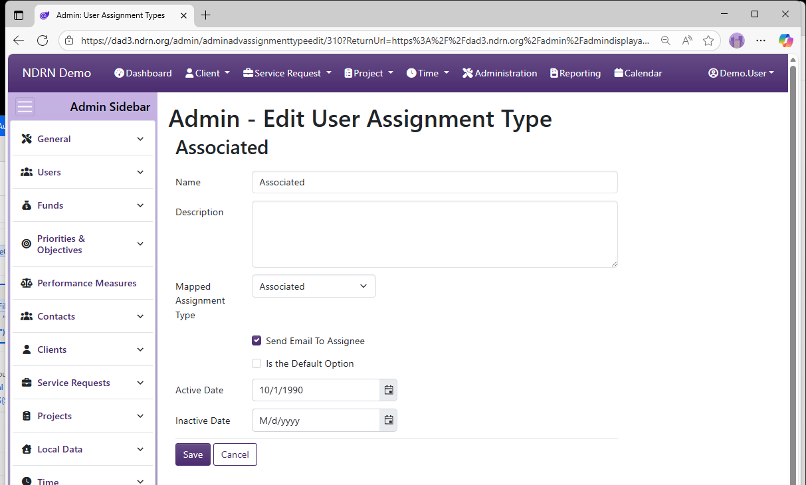
Task: Expand the Service Requests section chevron
Action: click(x=140, y=383)
